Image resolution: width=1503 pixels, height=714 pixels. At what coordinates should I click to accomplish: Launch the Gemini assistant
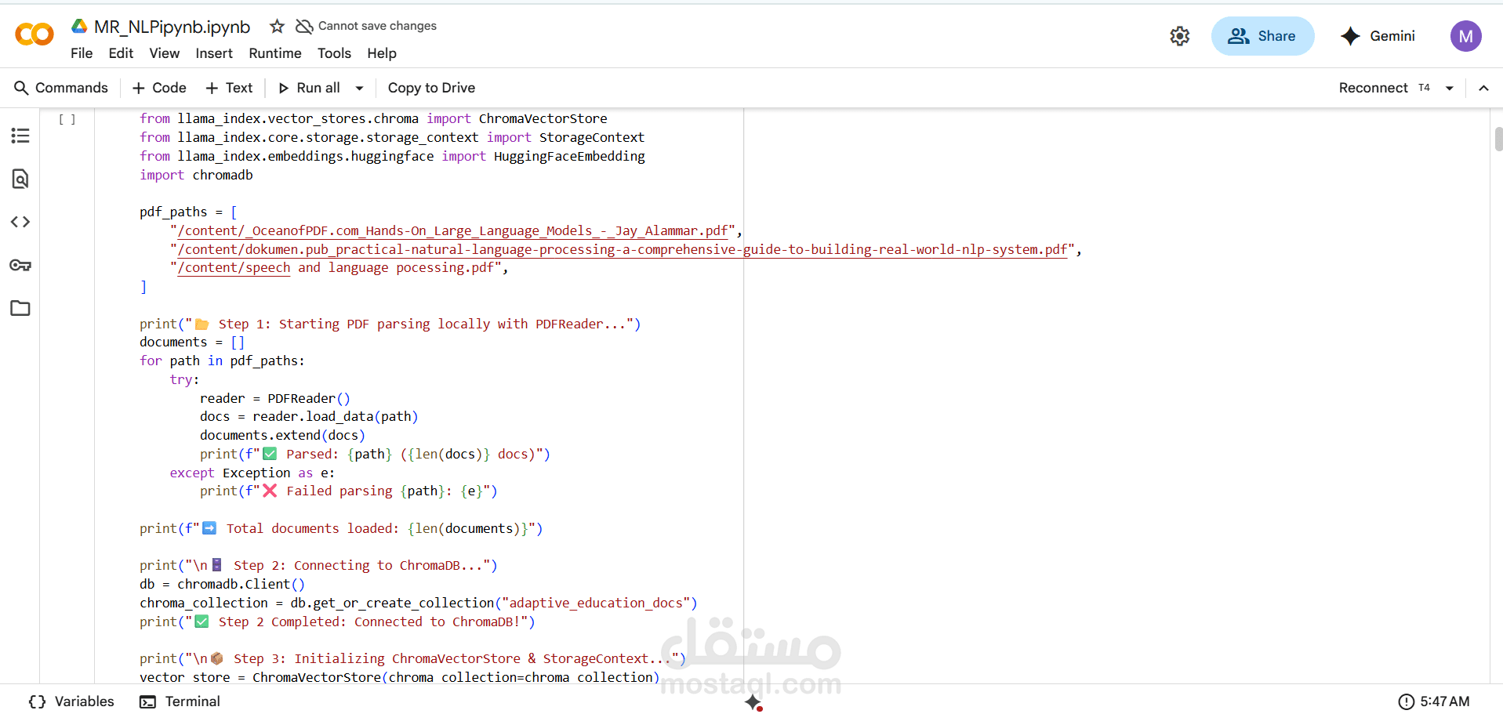pyautogui.click(x=1378, y=36)
